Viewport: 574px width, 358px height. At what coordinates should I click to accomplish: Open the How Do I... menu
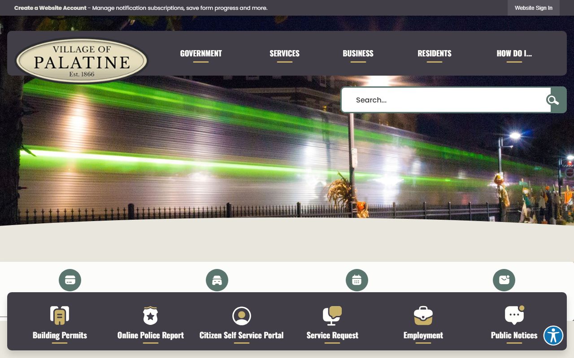[514, 53]
